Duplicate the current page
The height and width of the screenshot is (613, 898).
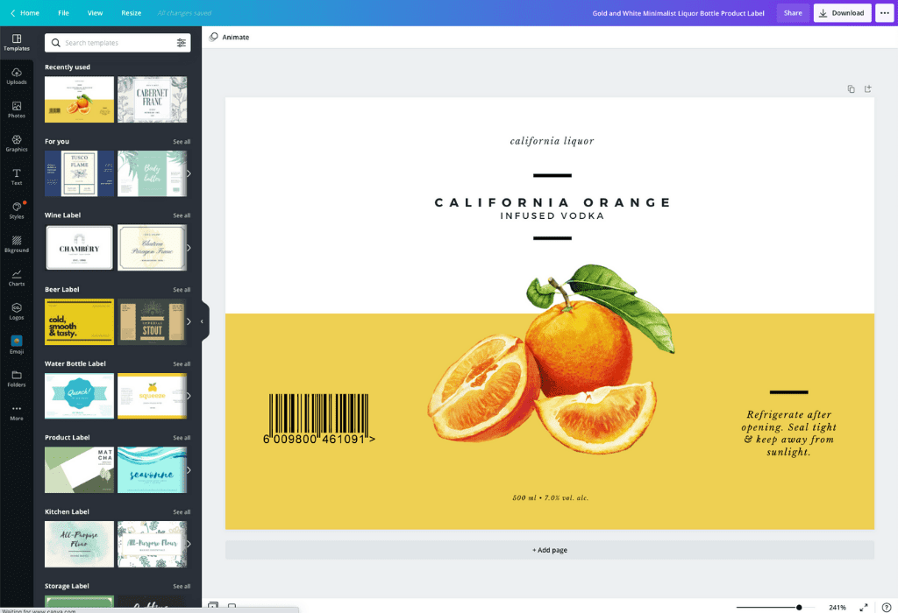(851, 88)
